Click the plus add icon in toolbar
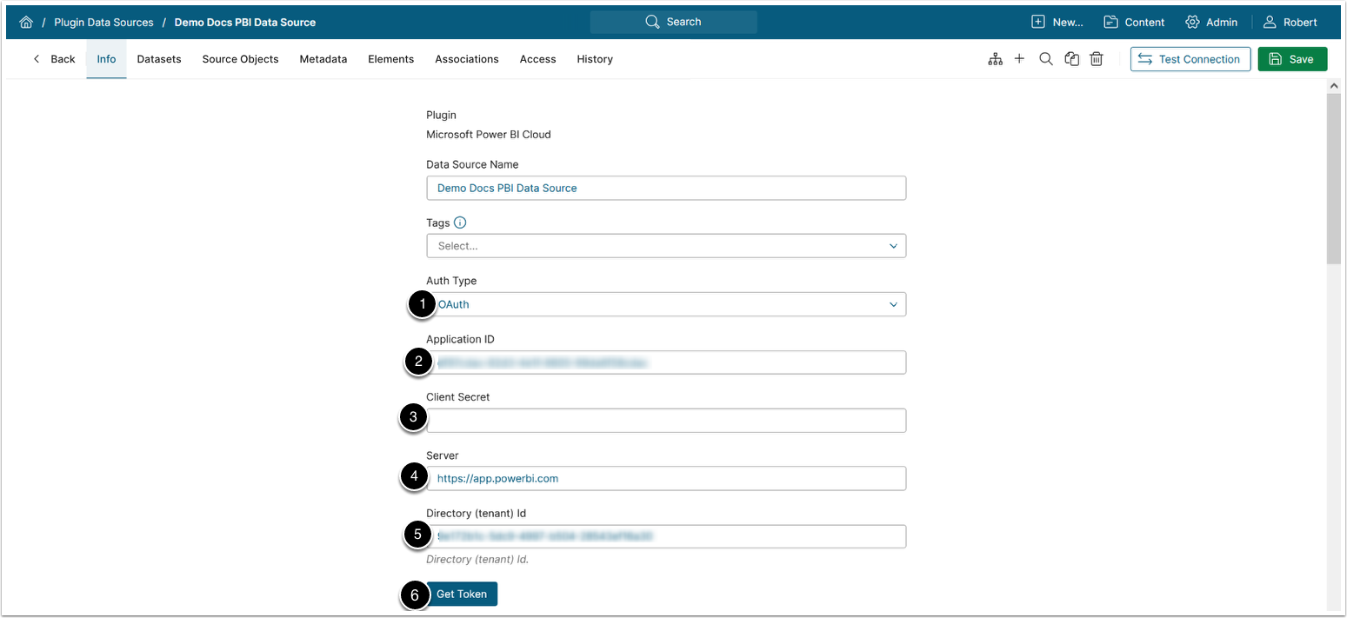This screenshot has width=1347, height=618. point(1020,59)
